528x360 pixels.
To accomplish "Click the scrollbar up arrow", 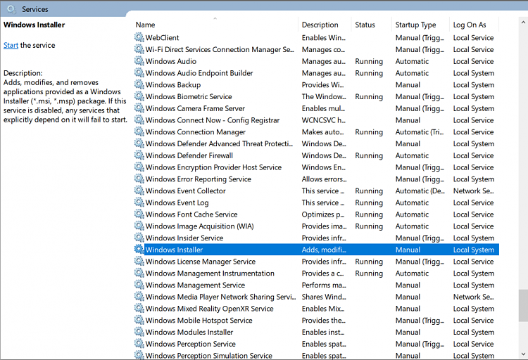I will pyautogui.click(x=523, y=22).
